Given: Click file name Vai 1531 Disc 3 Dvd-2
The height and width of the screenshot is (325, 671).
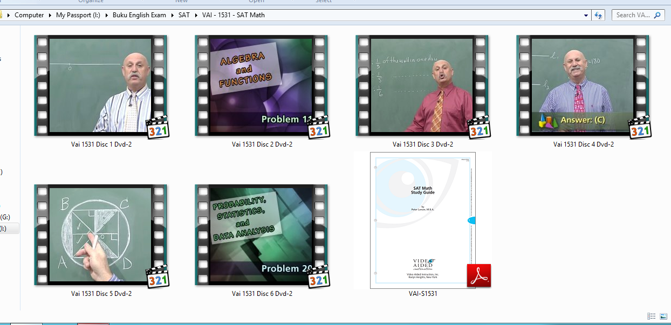Looking at the screenshot, I should click(423, 144).
